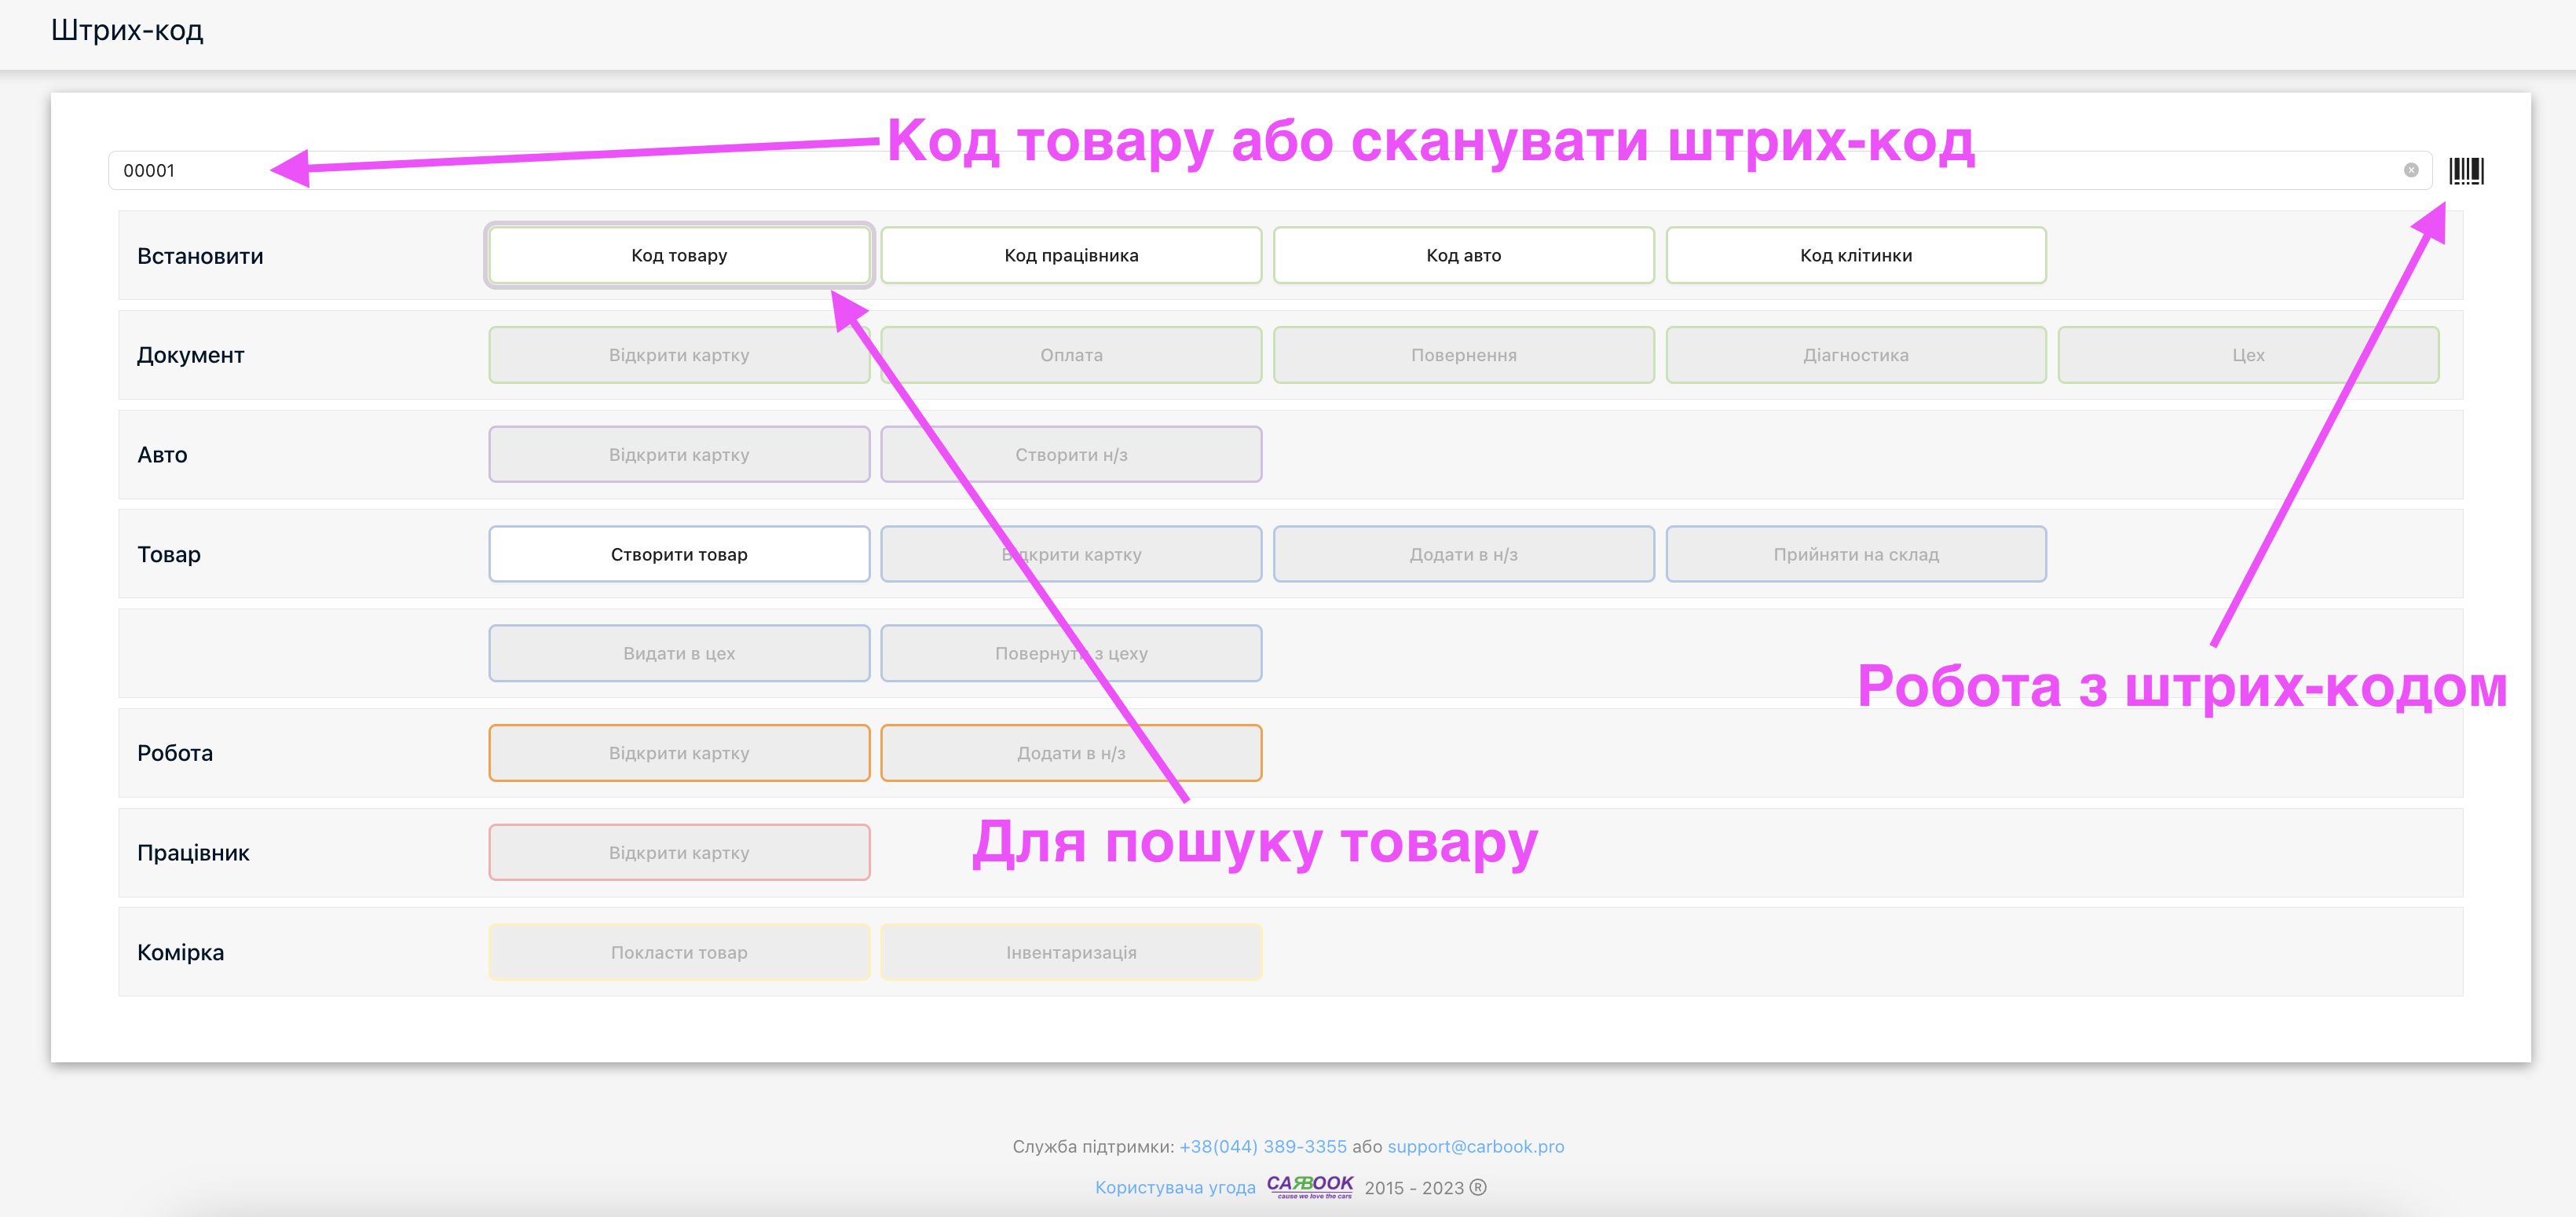2576x1217 pixels.
Task: Select the 'Код клітинки' button
Action: tap(1855, 255)
